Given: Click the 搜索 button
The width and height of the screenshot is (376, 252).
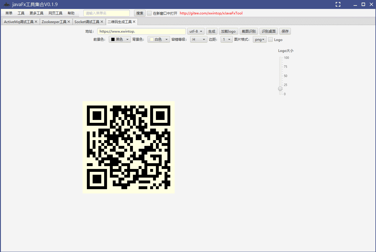Looking at the screenshot, I should pyautogui.click(x=140, y=13).
